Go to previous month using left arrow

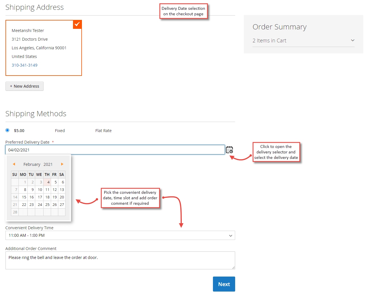click(14, 164)
